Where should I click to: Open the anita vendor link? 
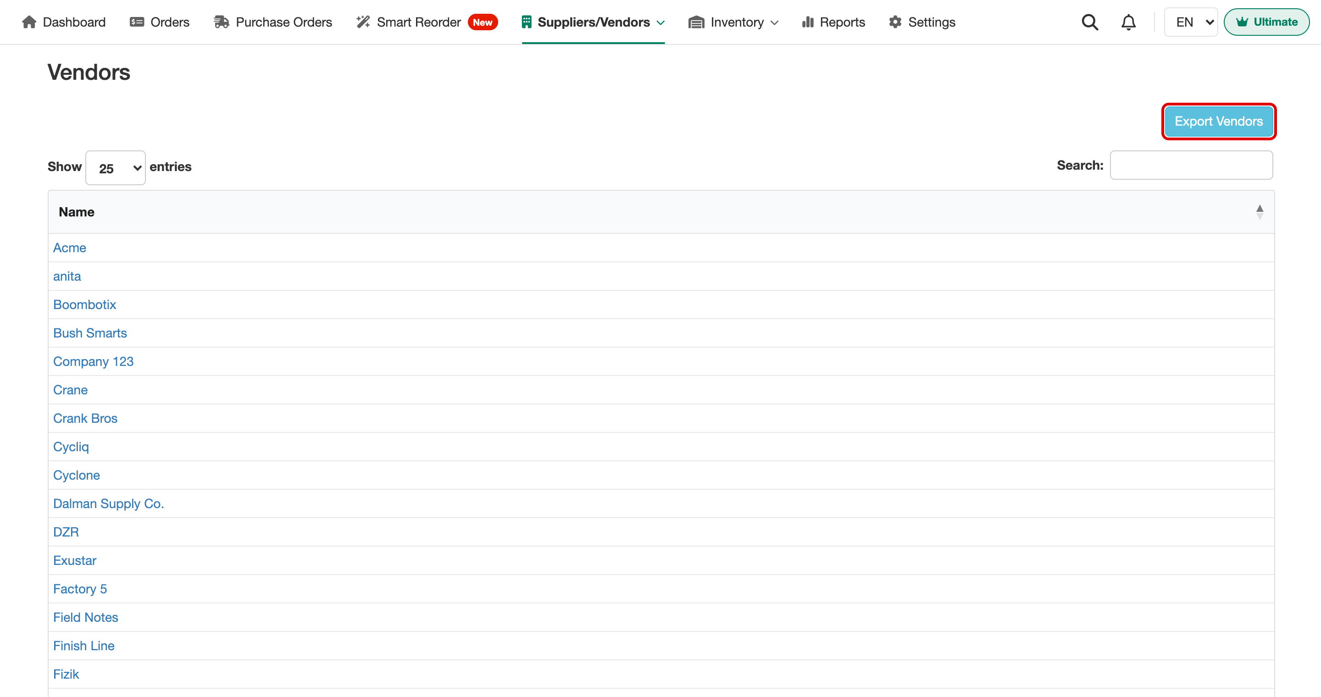coord(67,276)
